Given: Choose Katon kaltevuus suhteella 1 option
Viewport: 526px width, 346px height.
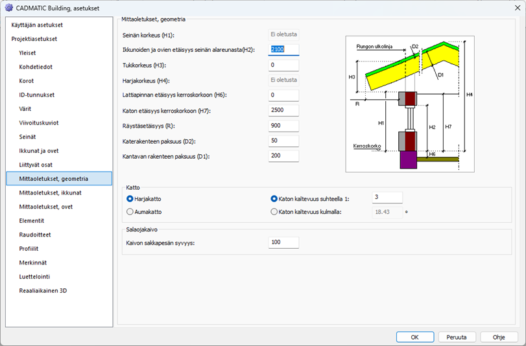Looking at the screenshot, I should coord(274,198).
